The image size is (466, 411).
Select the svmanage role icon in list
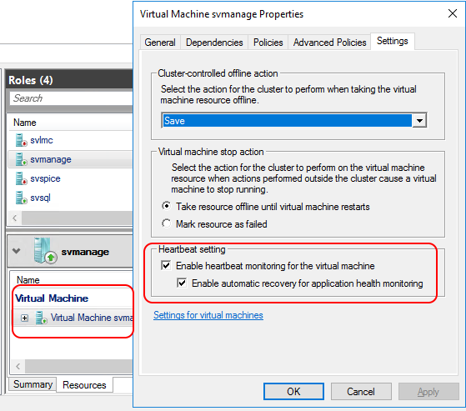coord(21,159)
